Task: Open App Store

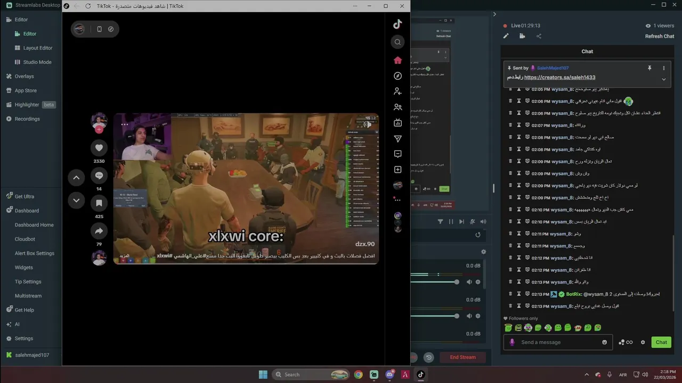Action: pos(26,90)
